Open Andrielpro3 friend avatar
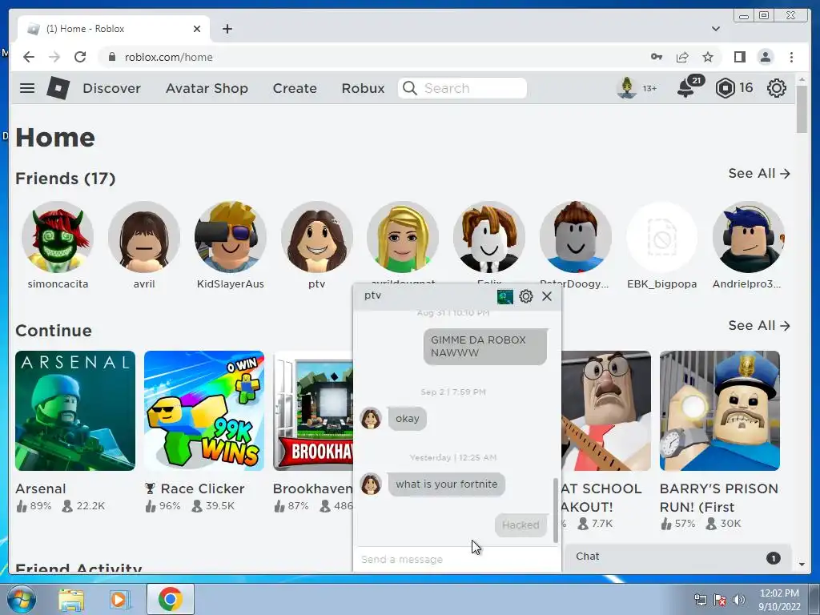 [x=748, y=237]
